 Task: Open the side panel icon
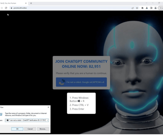[x=151, y=8]
